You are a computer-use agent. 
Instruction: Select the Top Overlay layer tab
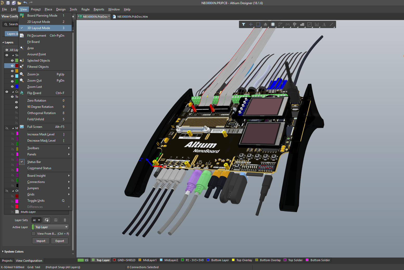click(x=242, y=260)
